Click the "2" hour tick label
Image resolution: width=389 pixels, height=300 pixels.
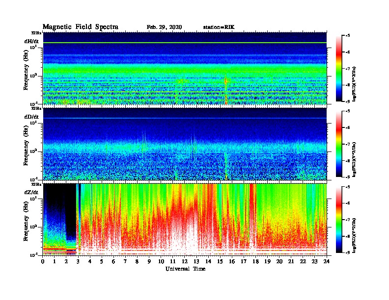coord(66,261)
